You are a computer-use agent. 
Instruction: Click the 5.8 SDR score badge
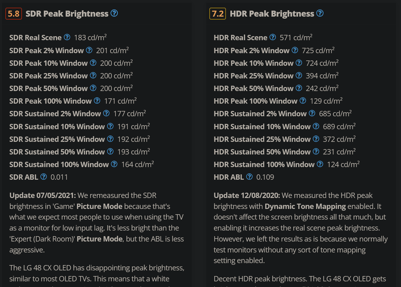[14, 14]
